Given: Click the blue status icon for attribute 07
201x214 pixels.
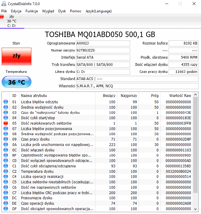Looking at the screenshot, I should (6, 129).
